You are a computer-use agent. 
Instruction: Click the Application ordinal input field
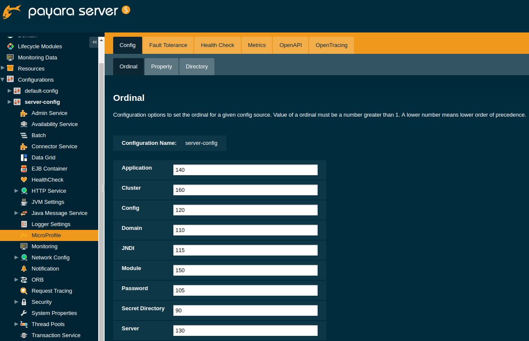click(246, 170)
